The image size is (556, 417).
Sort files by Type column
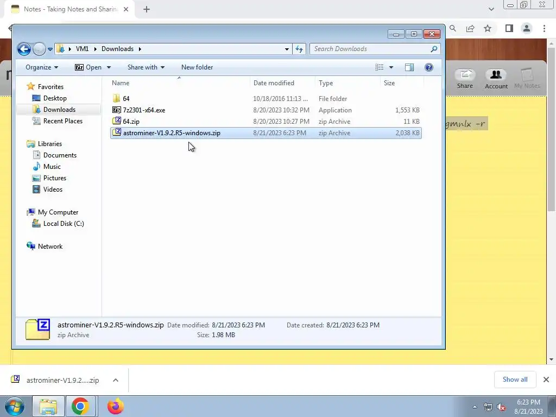tap(347, 83)
